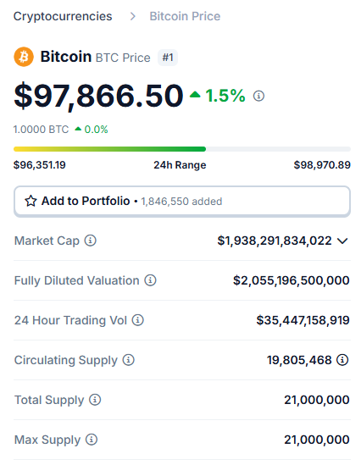
Task: Select the $97,866.50 price text
Action: point(98,96)
